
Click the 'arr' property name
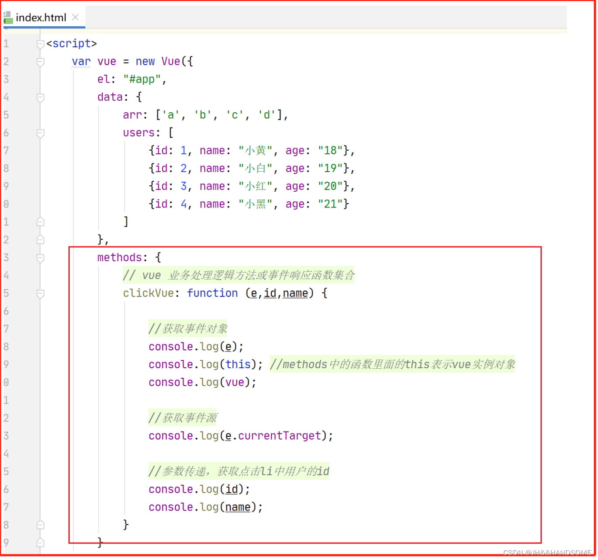tap(132, 115)
